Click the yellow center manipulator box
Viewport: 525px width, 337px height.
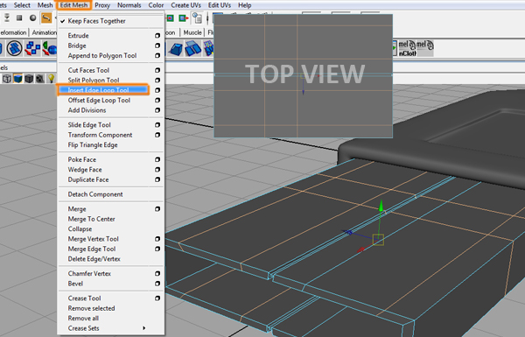click(378, 240)
